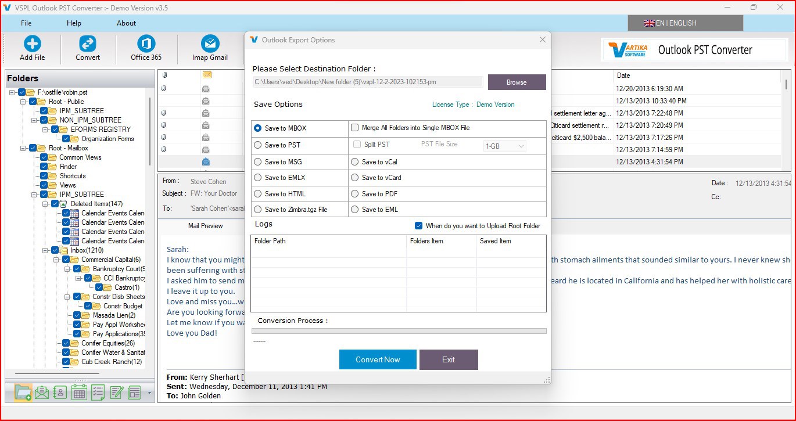Screen dimensions: 796x421
Task: Select the Save to EMLX option
Action: pos(257,178)
